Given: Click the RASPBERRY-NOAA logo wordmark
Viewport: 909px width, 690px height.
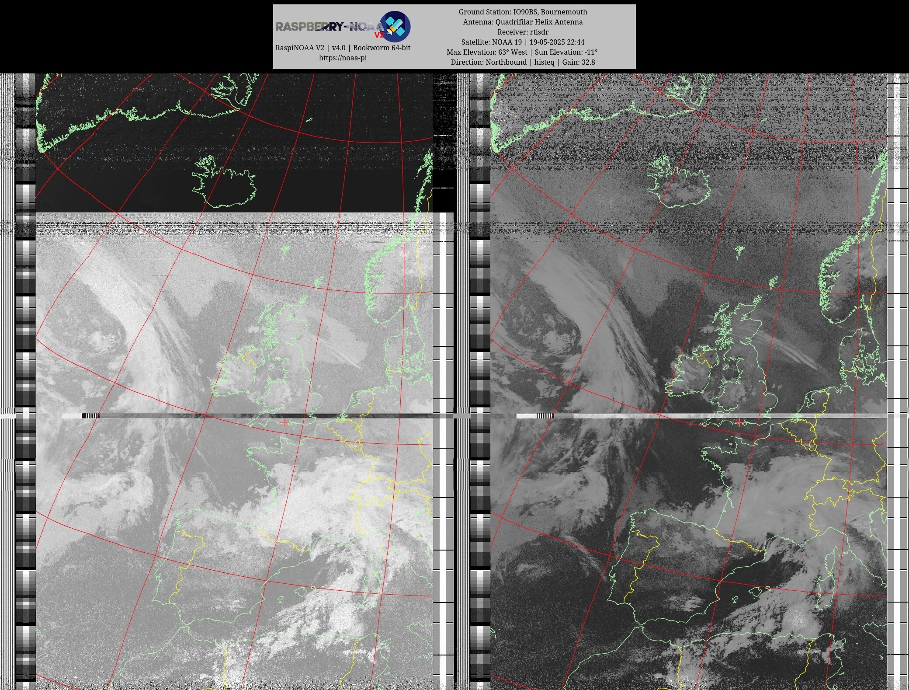Looking at the screenshot, I should pyautogui.click(x=330, y=27).
